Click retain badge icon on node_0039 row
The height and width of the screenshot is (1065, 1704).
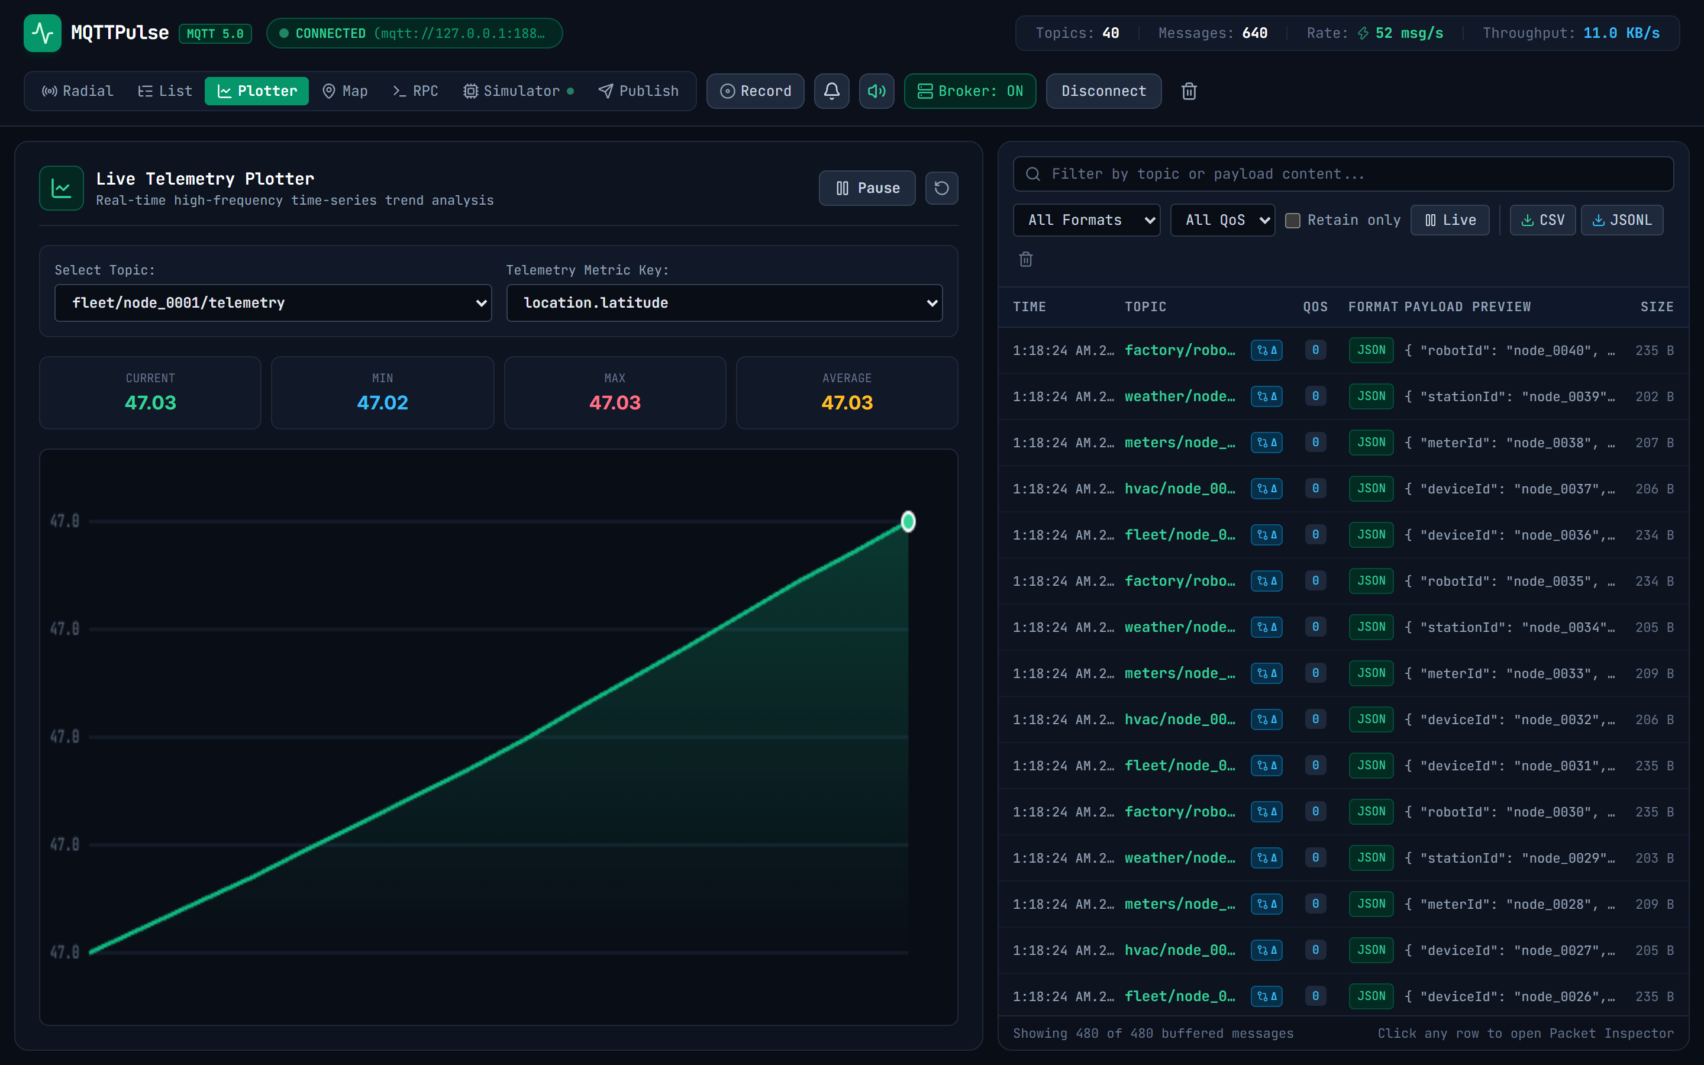point(1266,396)
